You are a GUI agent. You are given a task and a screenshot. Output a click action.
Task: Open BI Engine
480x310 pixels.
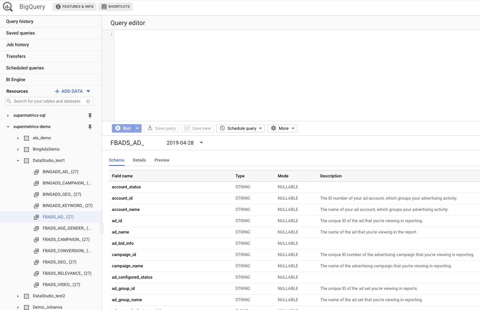pos(51,80)
